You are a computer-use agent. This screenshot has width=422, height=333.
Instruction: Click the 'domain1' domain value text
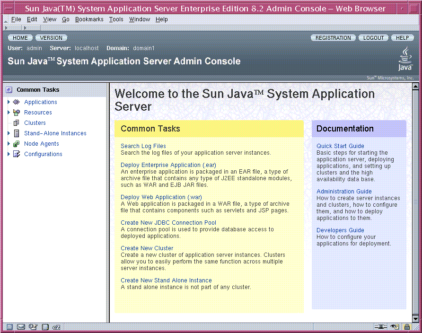(x=144, y=48)
